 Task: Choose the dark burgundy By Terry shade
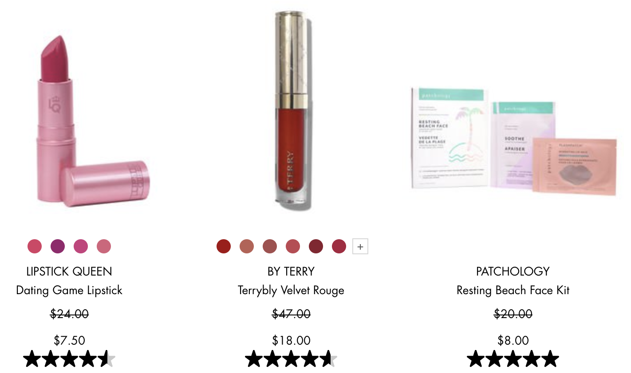pyautogui.click(x=316, y=246)
